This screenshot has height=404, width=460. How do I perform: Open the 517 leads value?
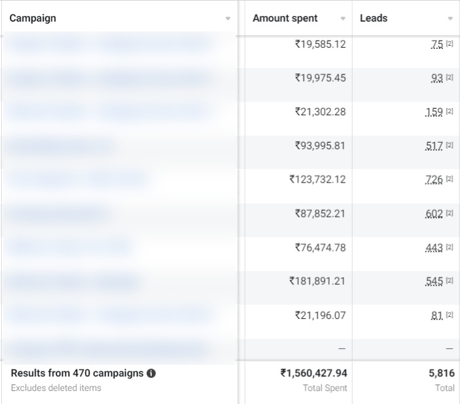(x=434, y=145)
